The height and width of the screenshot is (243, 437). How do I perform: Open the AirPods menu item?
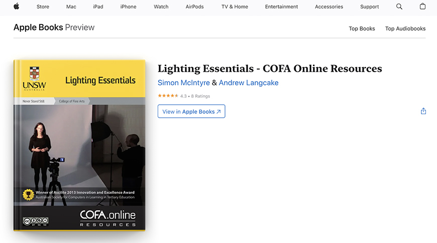(x=194, y=7)
